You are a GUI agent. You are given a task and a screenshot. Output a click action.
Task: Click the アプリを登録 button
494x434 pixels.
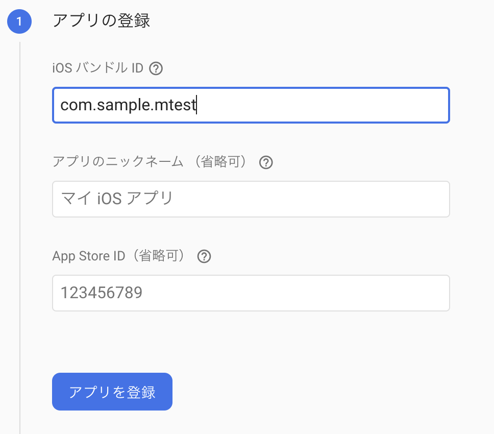pyautogui.click(x=112, y=392)
